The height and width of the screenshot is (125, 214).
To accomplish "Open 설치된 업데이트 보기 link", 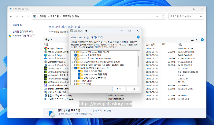I will click(23, 31).
